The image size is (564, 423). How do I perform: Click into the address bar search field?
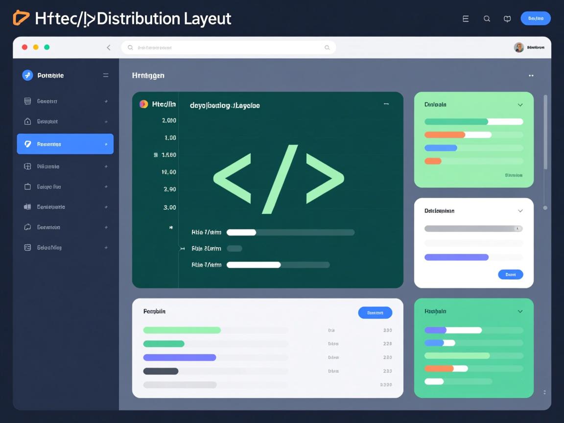225,47
